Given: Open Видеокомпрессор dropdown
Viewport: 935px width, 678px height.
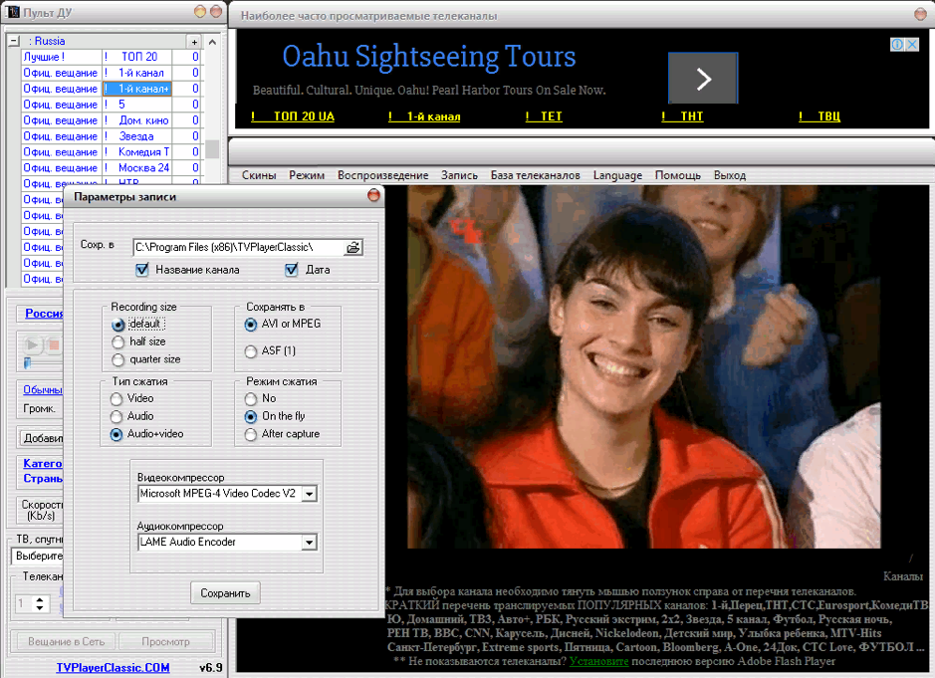Looking at the screenshot, I should pyautogui.click(x=309, y=494).
